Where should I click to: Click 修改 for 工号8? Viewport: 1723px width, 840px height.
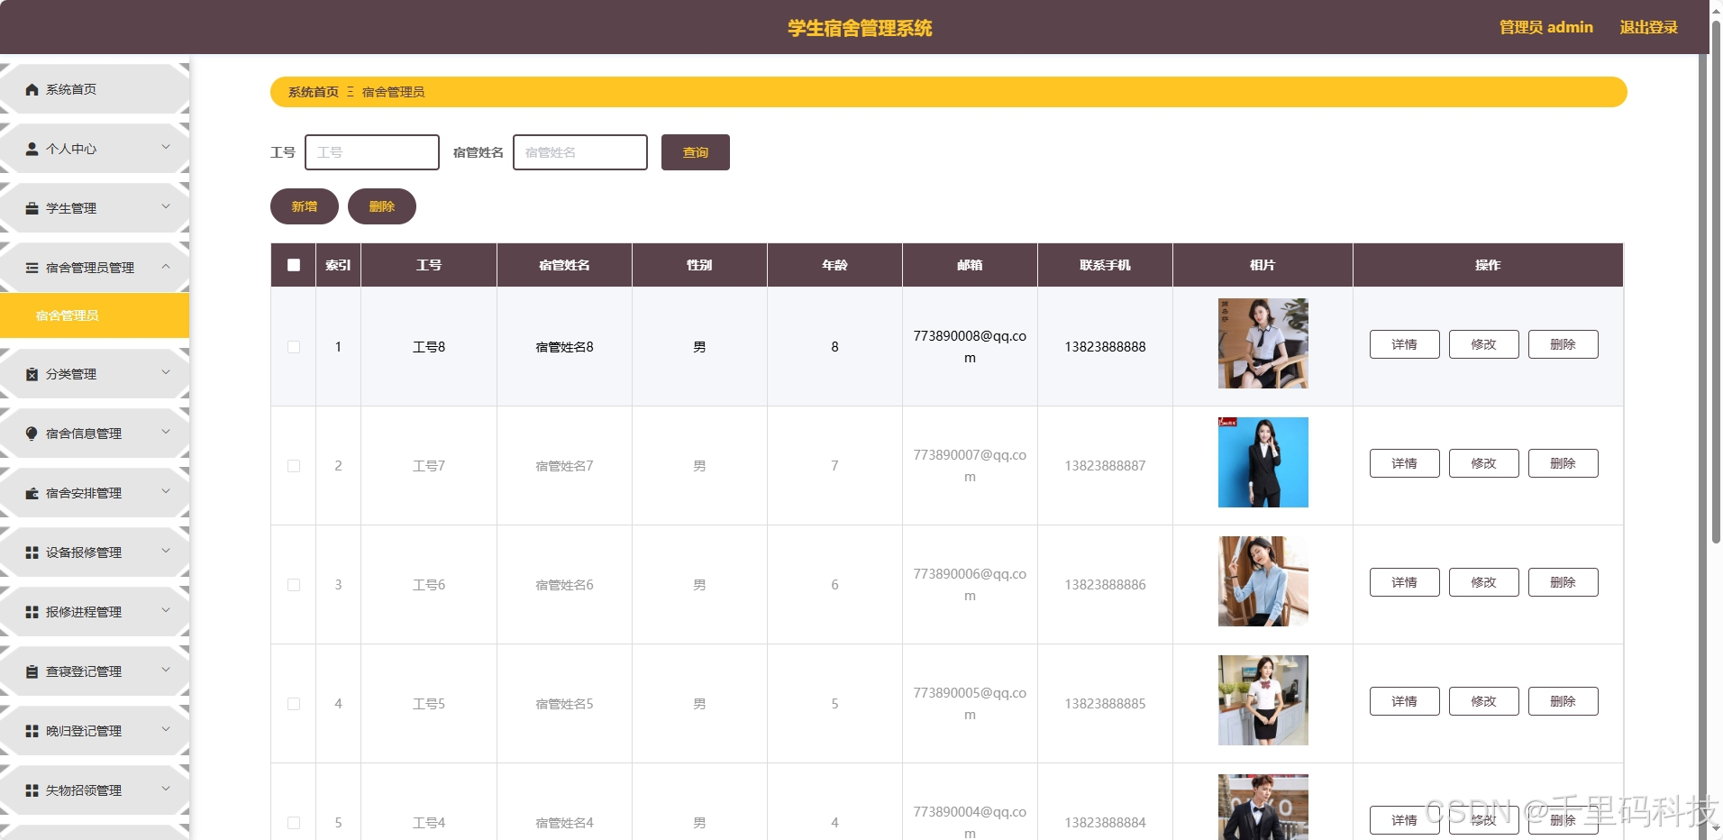(1484, 344)
